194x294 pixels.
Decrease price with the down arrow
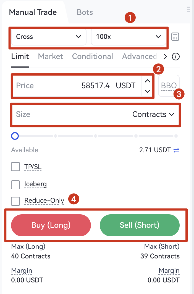point(148,91)
